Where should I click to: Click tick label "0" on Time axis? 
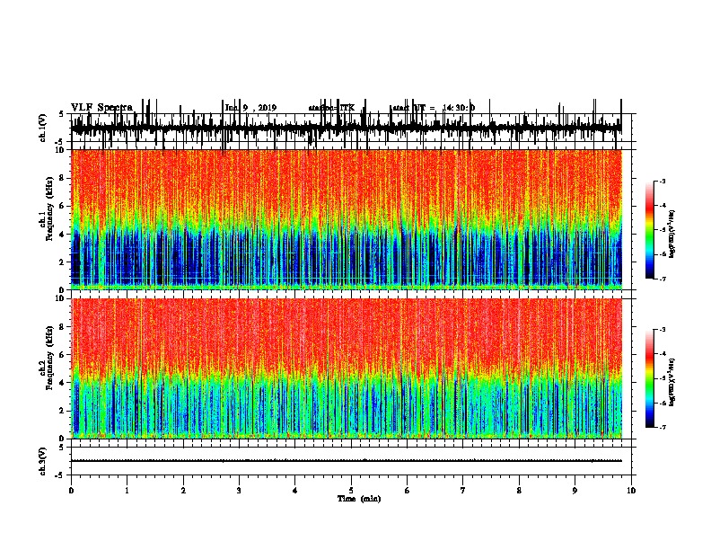pos(71,491)
